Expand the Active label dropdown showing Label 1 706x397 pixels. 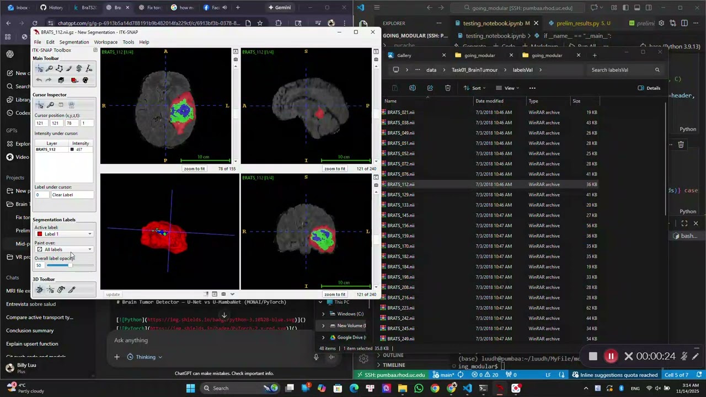click(64, 234)
